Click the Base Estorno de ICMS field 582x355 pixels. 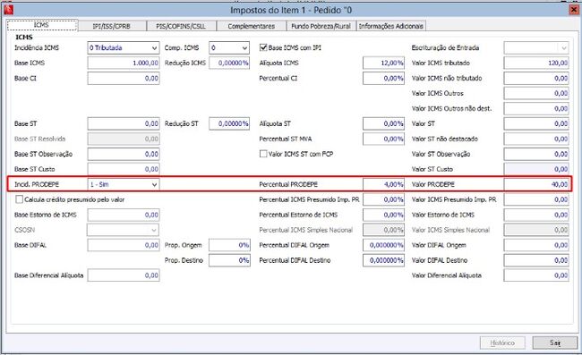point(124,215)
